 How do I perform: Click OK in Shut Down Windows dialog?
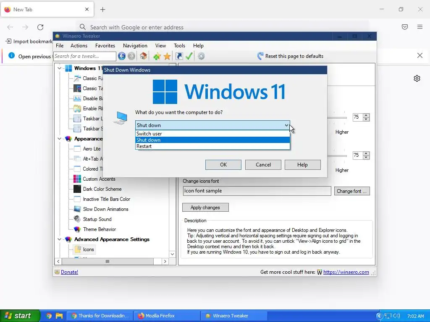(223, 164)
